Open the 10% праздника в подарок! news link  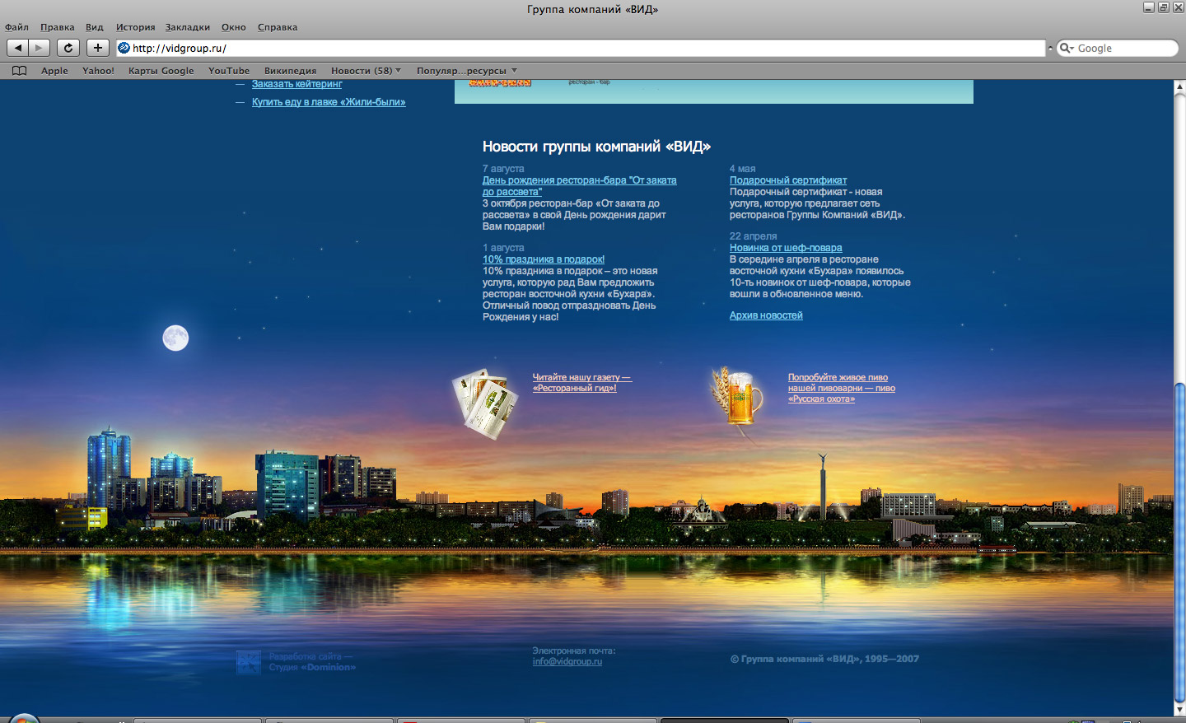click(544, 259)
